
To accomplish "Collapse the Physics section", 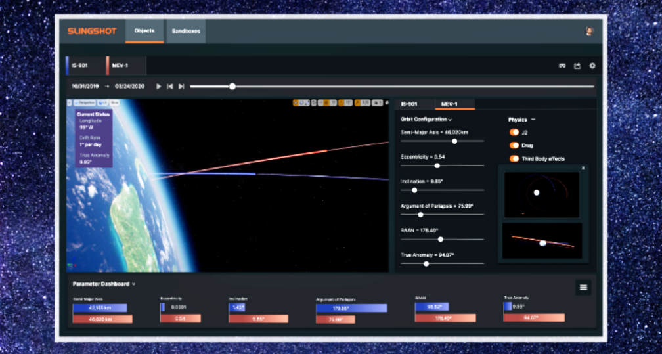I will (533, 120).
